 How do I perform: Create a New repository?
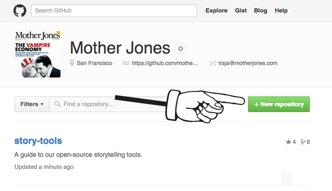(x=278, y=104)
